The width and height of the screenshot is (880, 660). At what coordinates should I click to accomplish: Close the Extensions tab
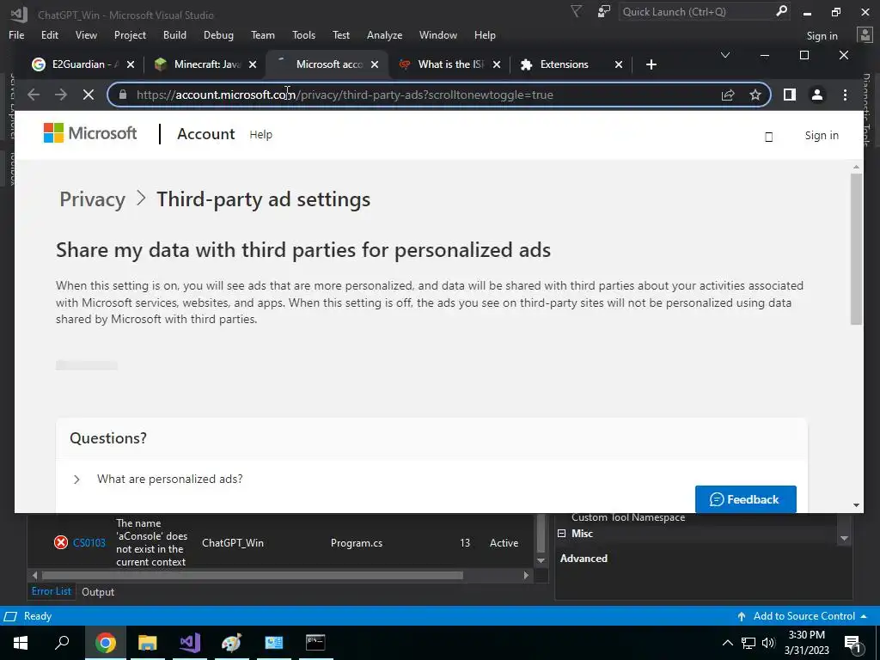pyautogui.click(x=619, y=64)
